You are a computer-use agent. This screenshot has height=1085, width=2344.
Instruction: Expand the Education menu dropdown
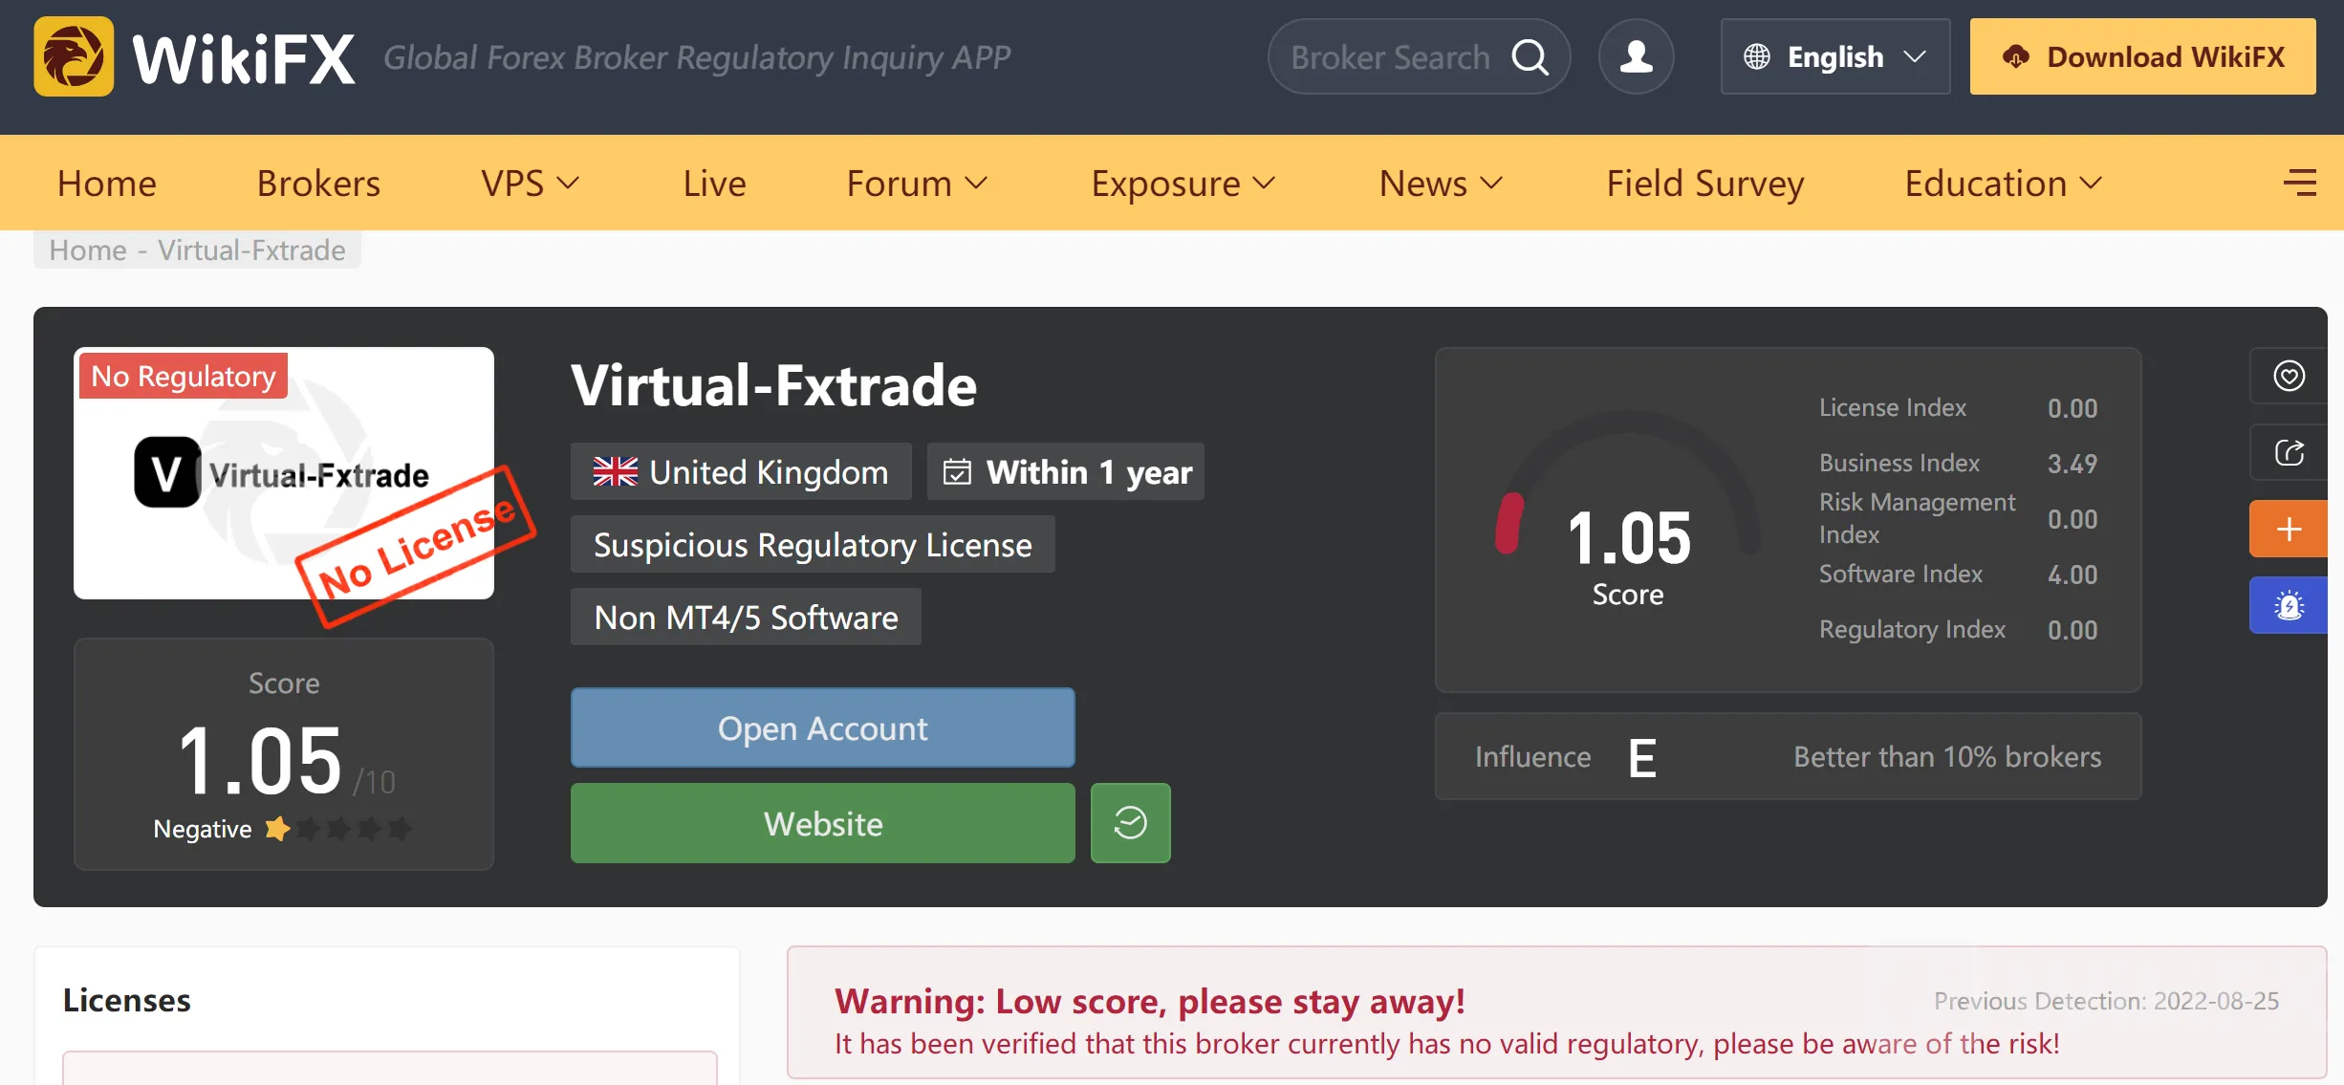click(2091, 183)
